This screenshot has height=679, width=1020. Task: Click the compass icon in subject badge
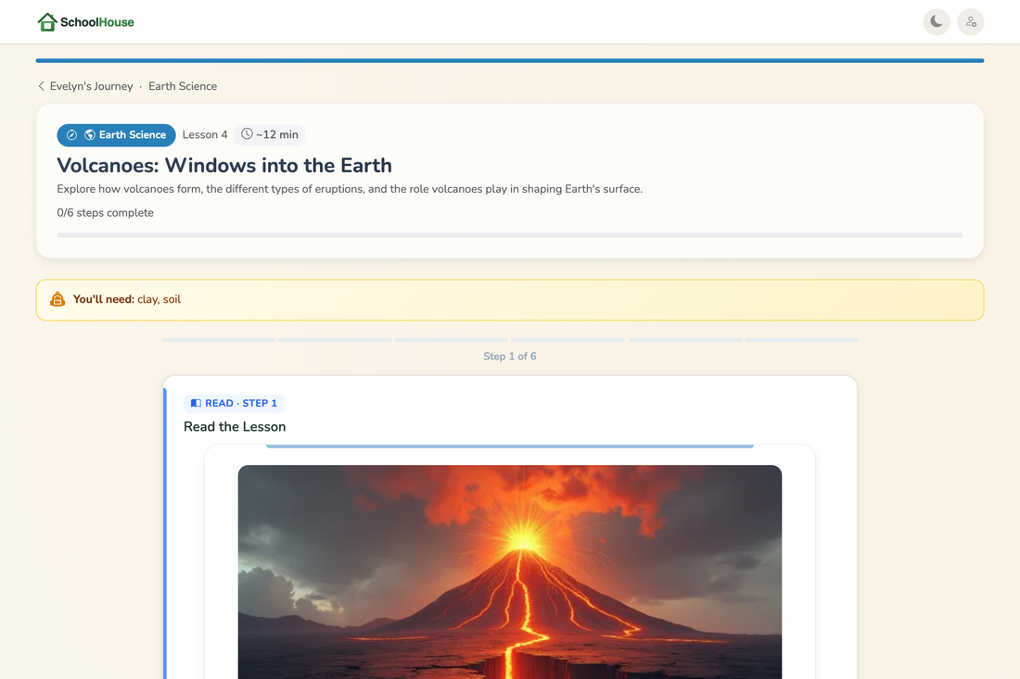pyautogui.click(x=72, y=135)
